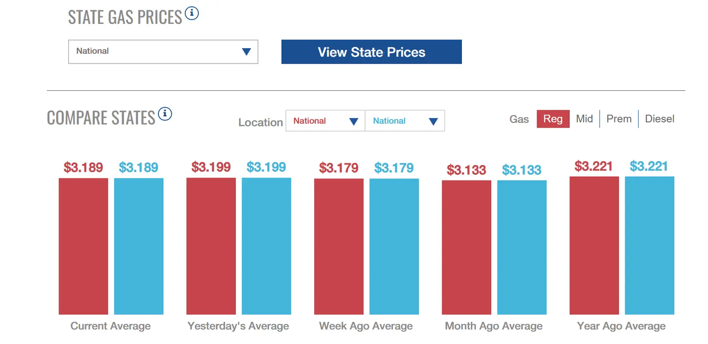Screen dimensions: 708x344
Task: Click the Month Ago Average label
Action: [x=493, y=326]
